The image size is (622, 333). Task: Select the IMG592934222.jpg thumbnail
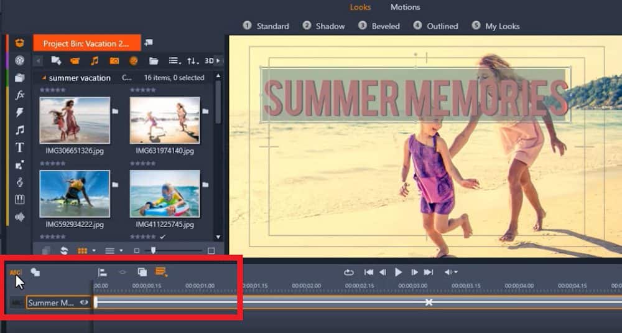pyautogui.click(x=75, y=194)
